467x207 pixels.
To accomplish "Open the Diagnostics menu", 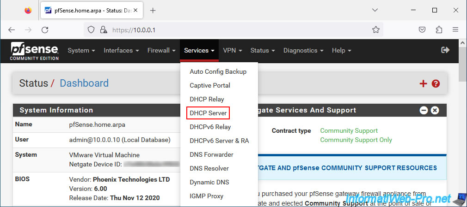I will (x=303, y=51).
